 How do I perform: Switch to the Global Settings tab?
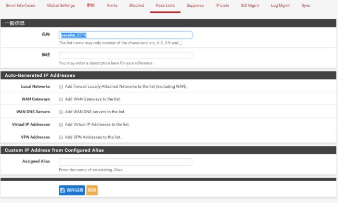pos(61,5)
